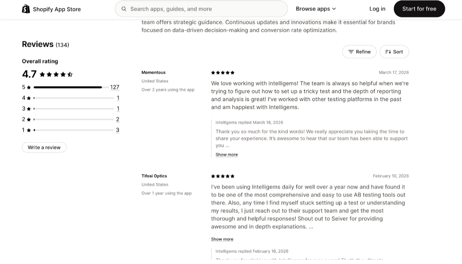Click the Tifosi Optics review star rating

[x=223, y=176]
